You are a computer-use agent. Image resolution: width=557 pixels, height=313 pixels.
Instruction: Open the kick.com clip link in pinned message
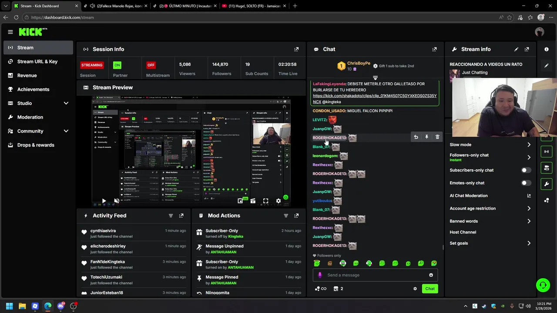click(x=374, y=99)
